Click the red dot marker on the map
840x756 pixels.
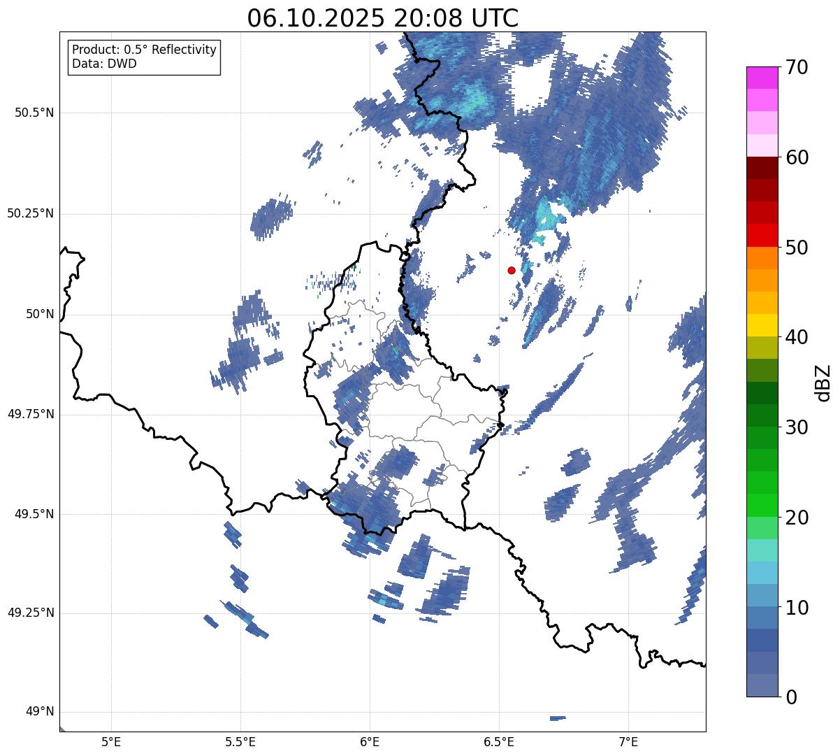pos(512,270)
